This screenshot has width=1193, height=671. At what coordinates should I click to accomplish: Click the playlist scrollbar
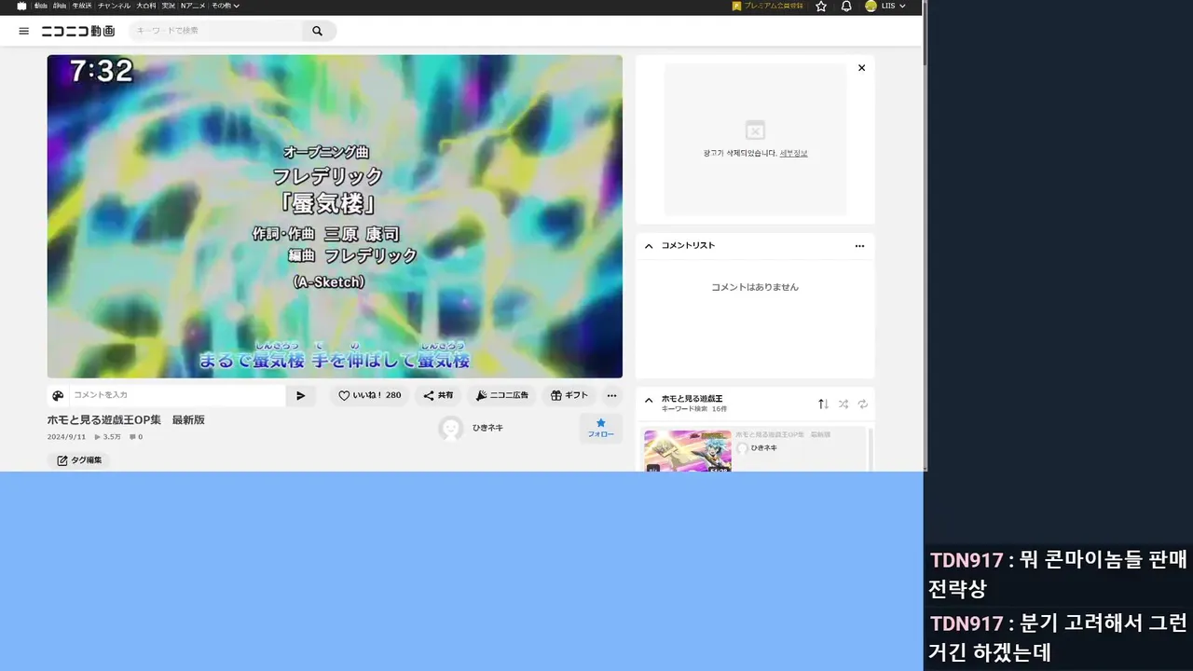(871, 449)
